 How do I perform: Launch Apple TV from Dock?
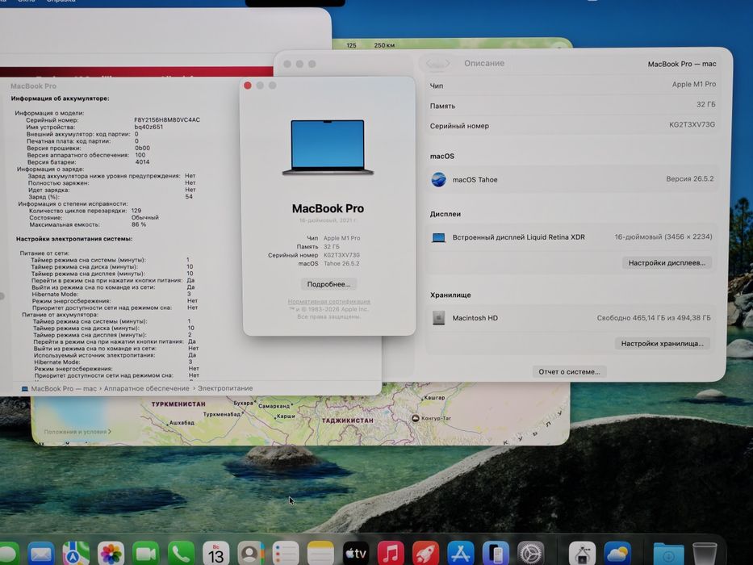click(x=356, y=554)
